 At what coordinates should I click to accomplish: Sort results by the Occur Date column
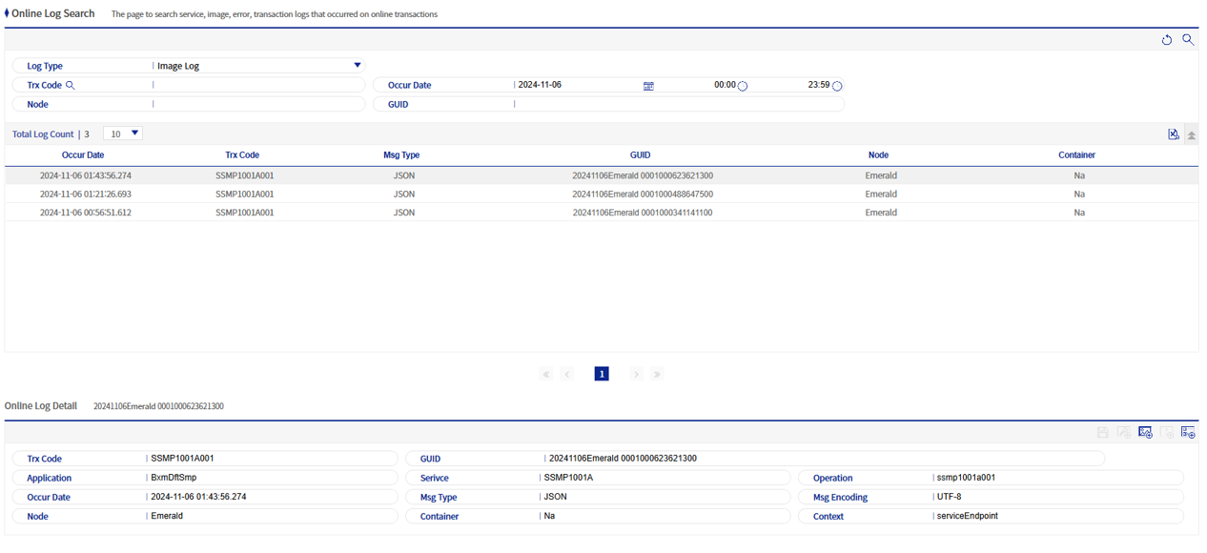coord(83,154)
